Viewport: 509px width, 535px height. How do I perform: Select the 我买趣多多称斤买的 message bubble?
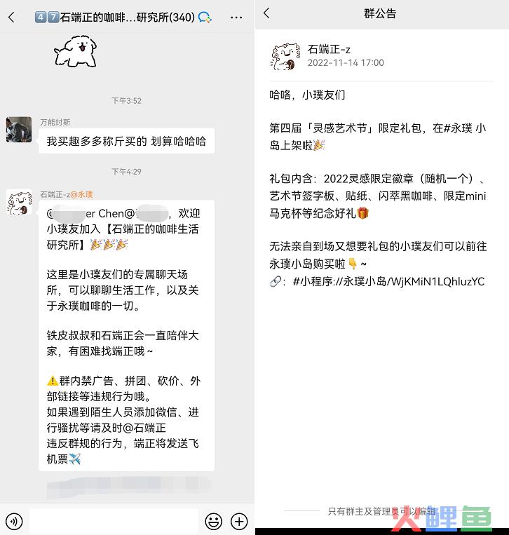[127, 141]
